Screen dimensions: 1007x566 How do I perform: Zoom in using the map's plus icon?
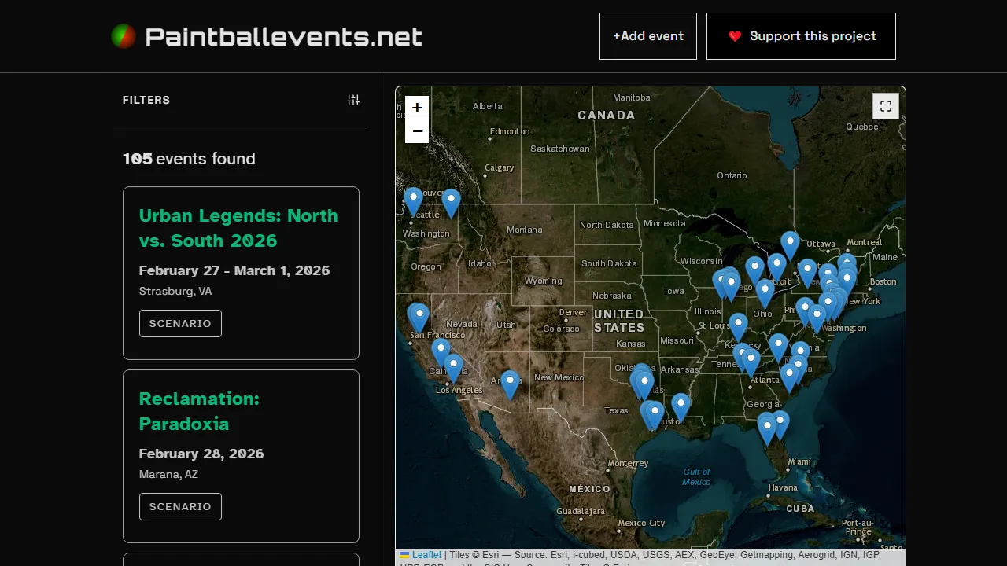[417, 108]
